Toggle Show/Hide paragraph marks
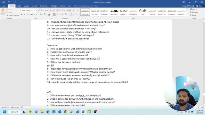Image resolution: width=205 pixels, height=115 pixels. click(78, 11)
